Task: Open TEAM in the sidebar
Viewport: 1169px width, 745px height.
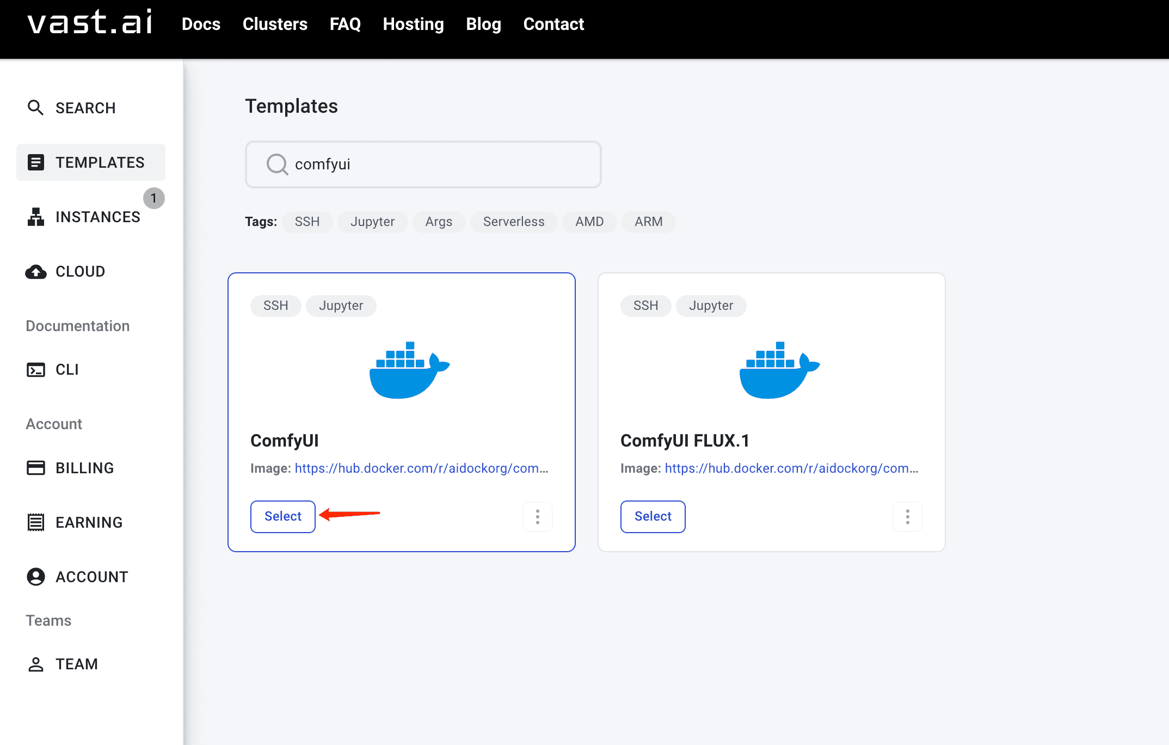Action: pos(77,664)
